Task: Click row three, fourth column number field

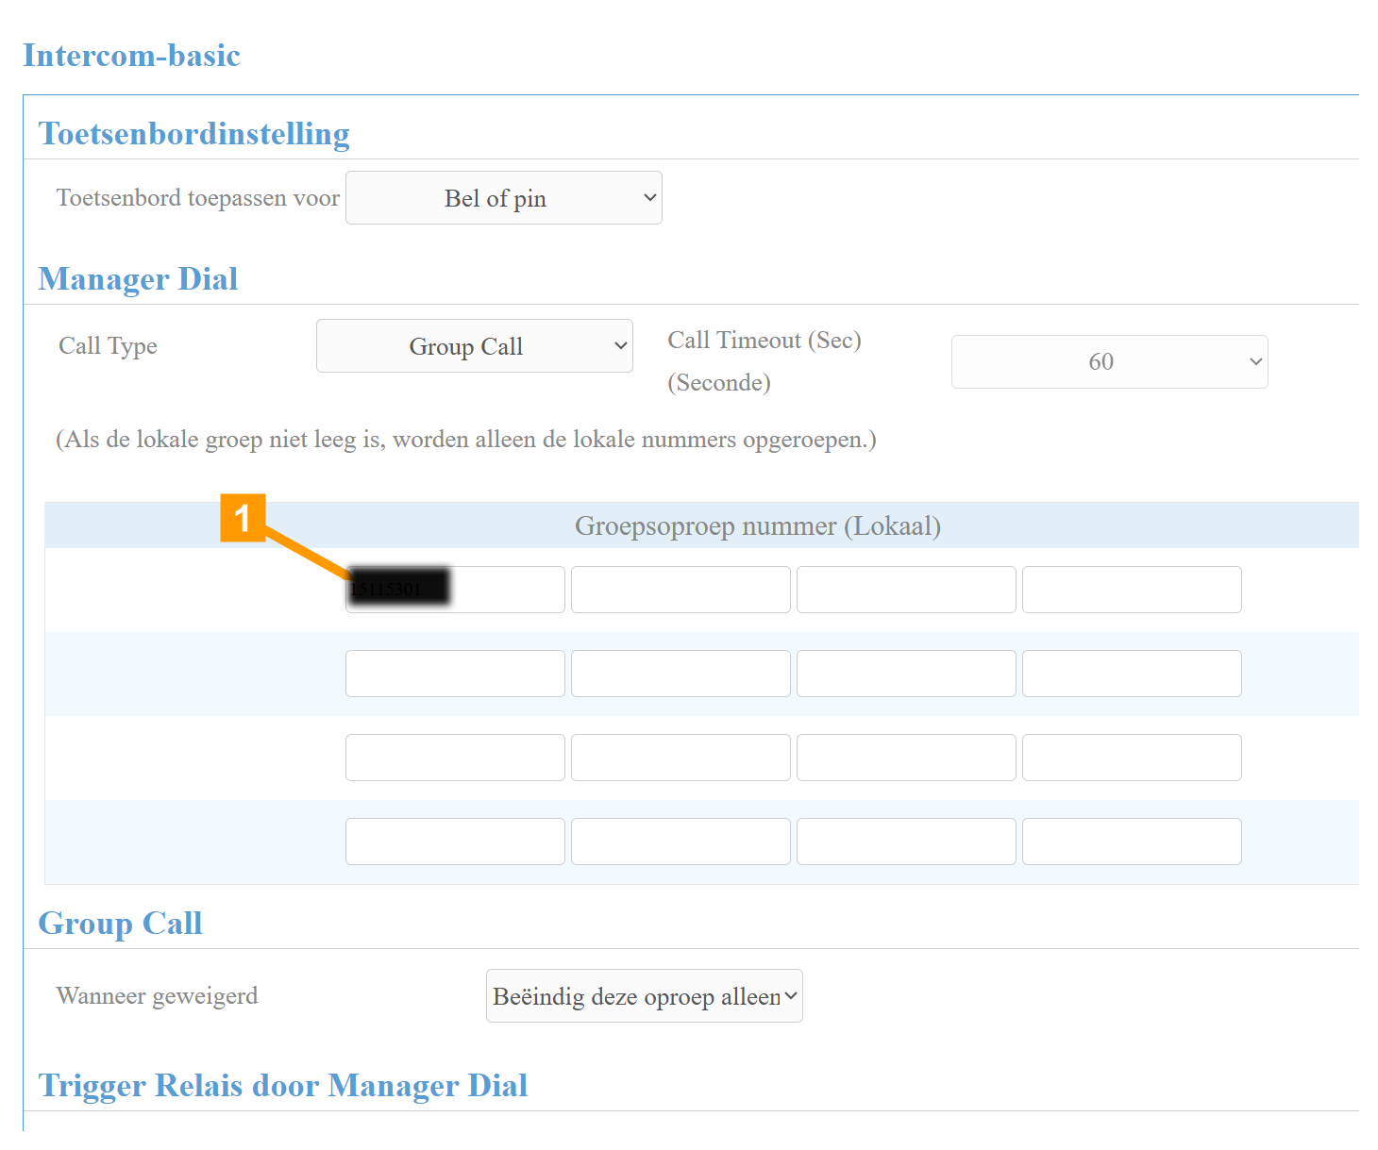Action: (x=1132, y=758)
